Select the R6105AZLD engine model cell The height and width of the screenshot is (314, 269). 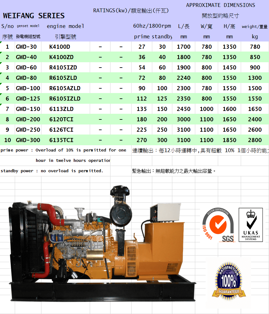click(65, 88)
